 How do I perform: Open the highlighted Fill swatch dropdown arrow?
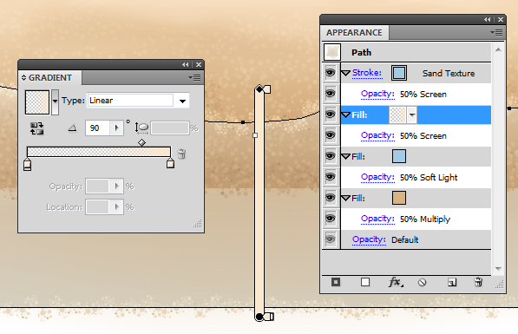click(411, 115)
